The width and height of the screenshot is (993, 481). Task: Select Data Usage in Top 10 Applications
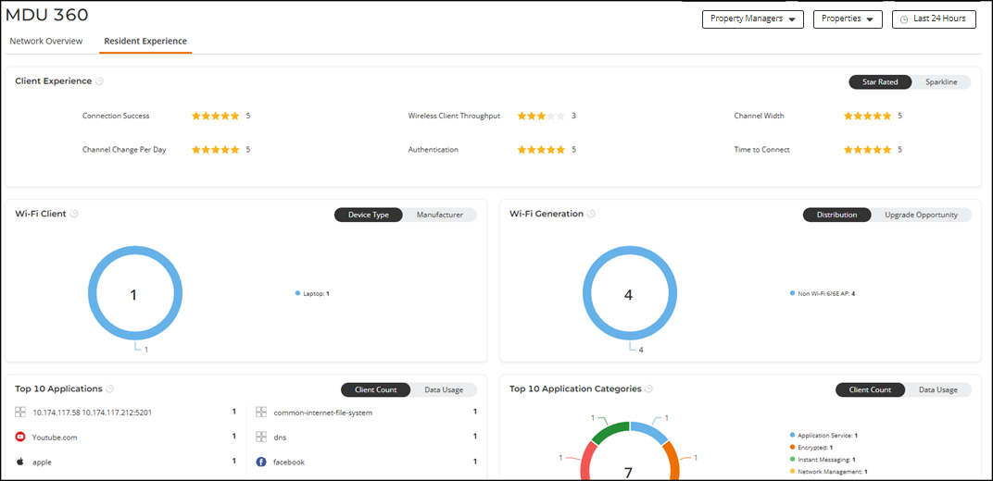pos(444,390)
